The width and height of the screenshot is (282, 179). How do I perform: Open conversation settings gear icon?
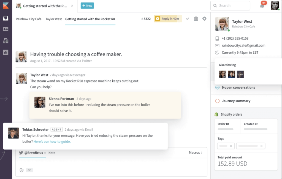(204, 18)
